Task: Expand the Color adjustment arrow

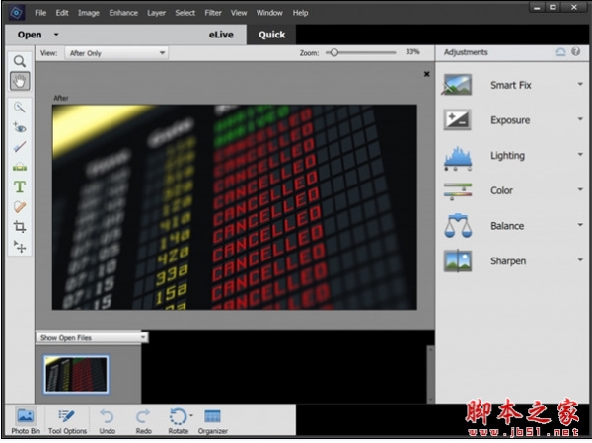Action: pos(580,189)
